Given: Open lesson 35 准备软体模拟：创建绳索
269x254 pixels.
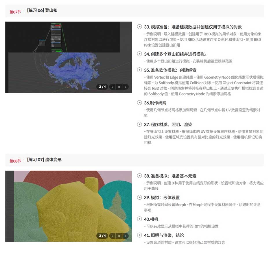Looking at the screenshot, I should click(x=170, y=70).
